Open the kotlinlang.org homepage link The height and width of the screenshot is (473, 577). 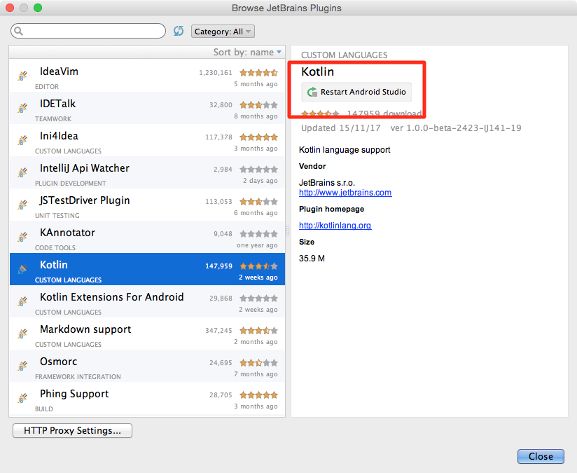[335, 226]
